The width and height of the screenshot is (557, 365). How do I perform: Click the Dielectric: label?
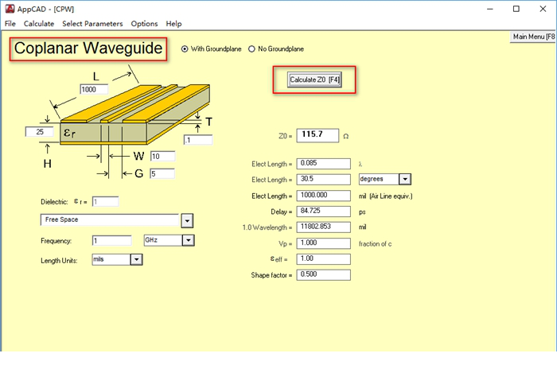pyautogui.click(x=54, y=202)
